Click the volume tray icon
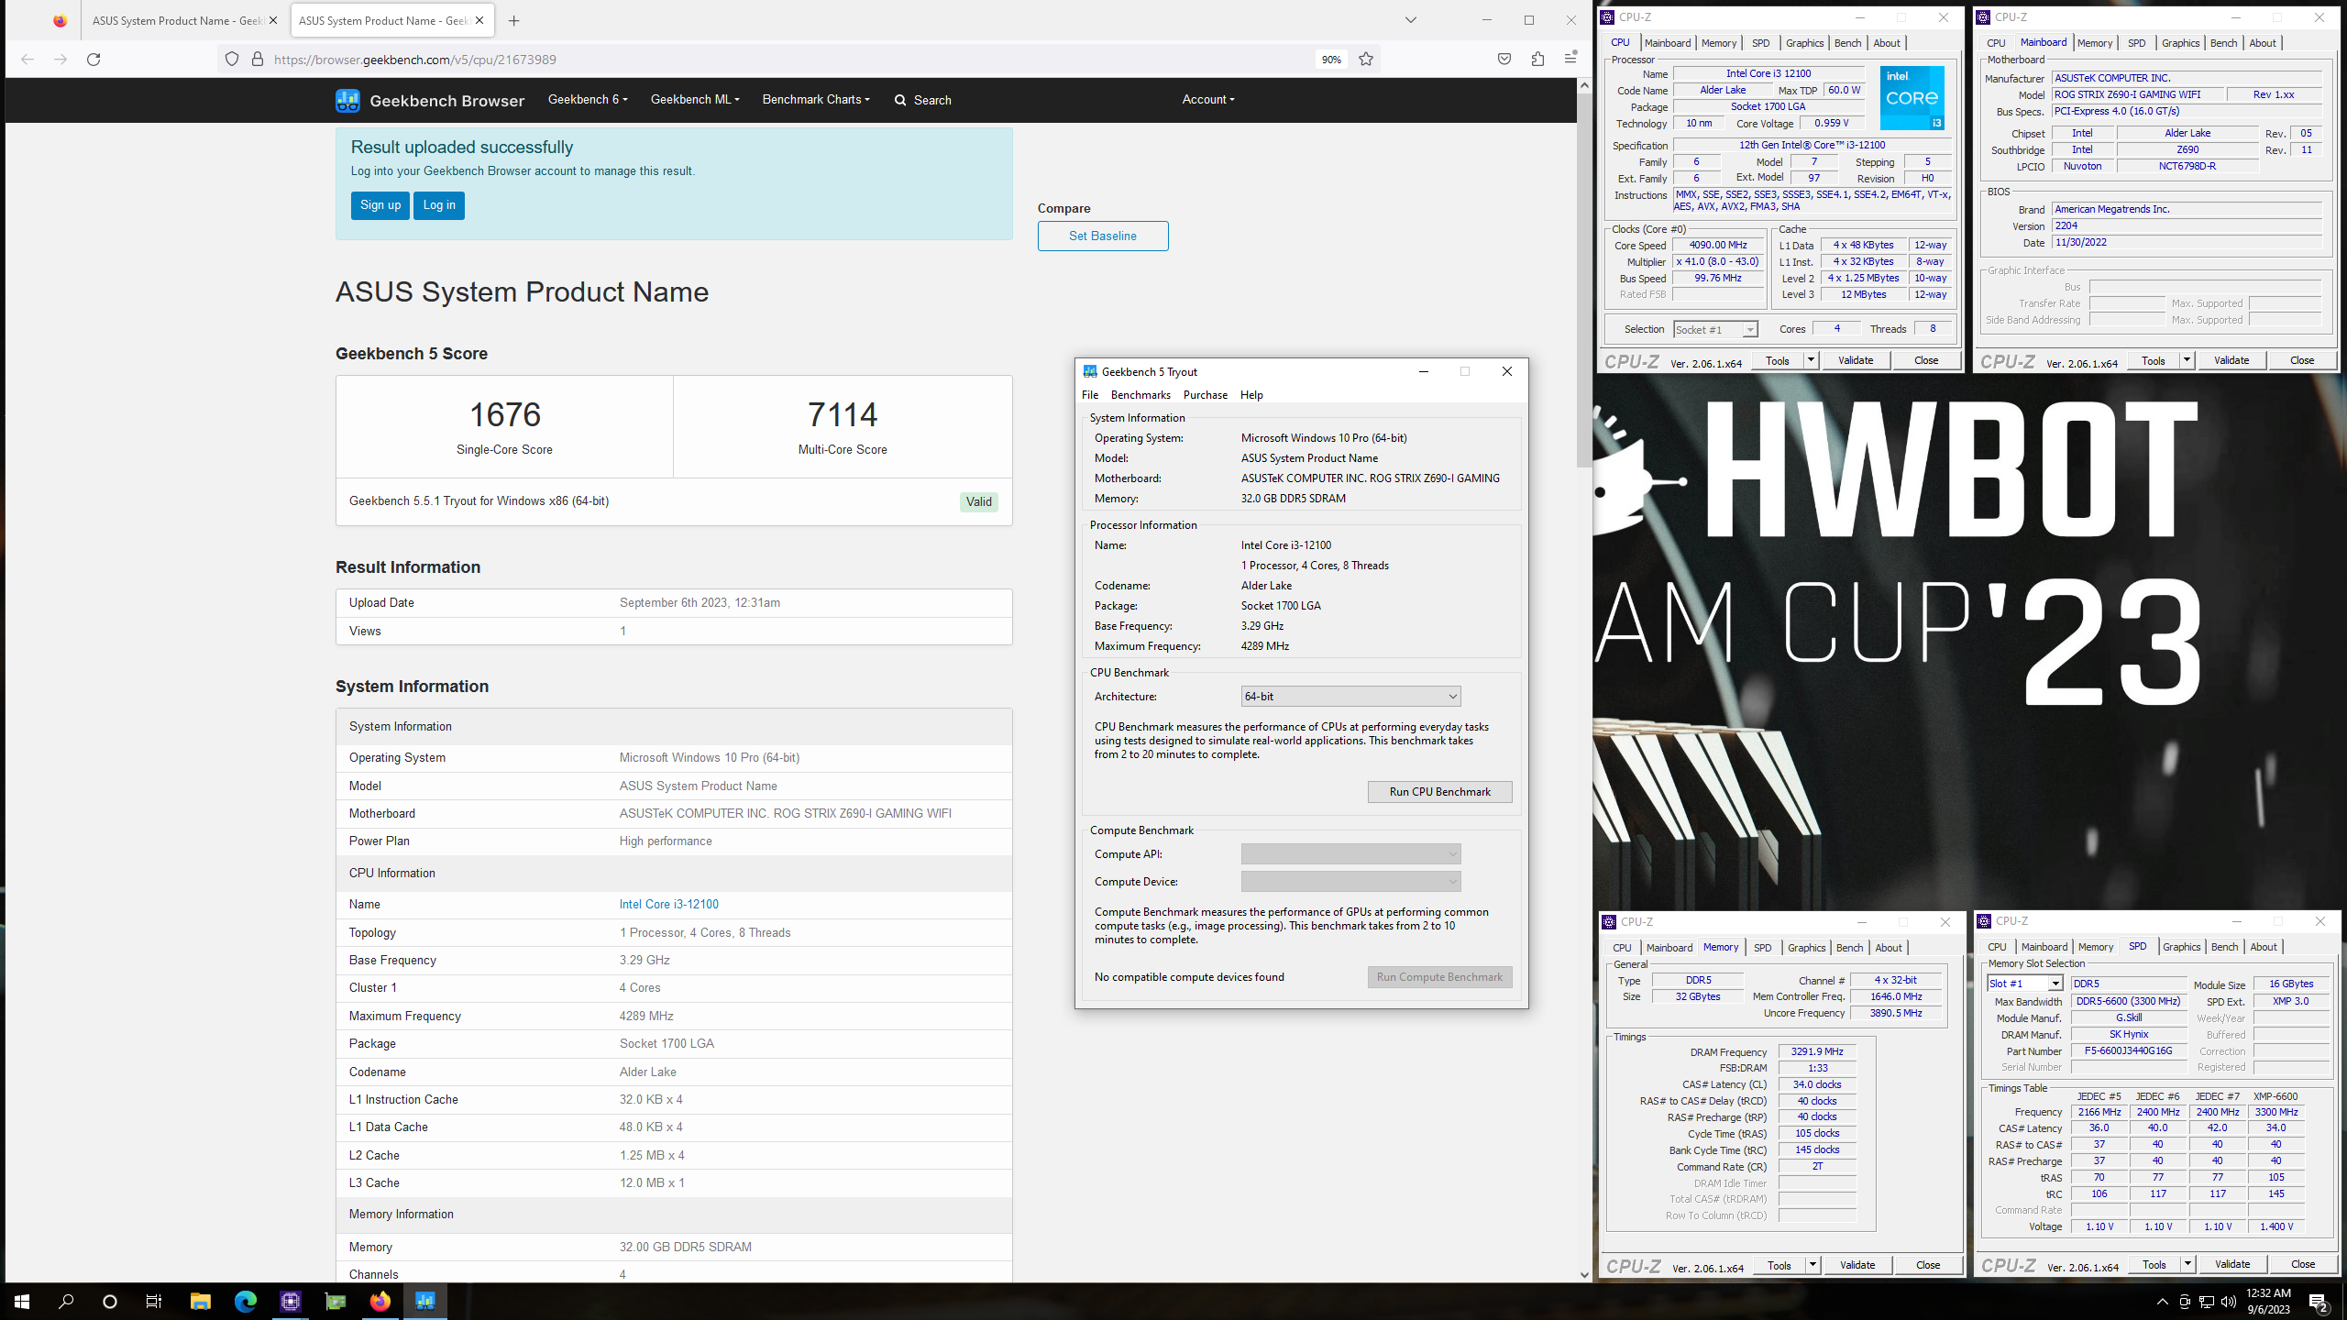 [x=2229, y=1302]
